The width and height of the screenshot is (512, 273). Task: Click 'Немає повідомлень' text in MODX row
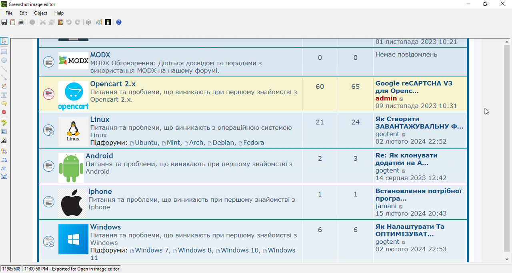(406, 54)
